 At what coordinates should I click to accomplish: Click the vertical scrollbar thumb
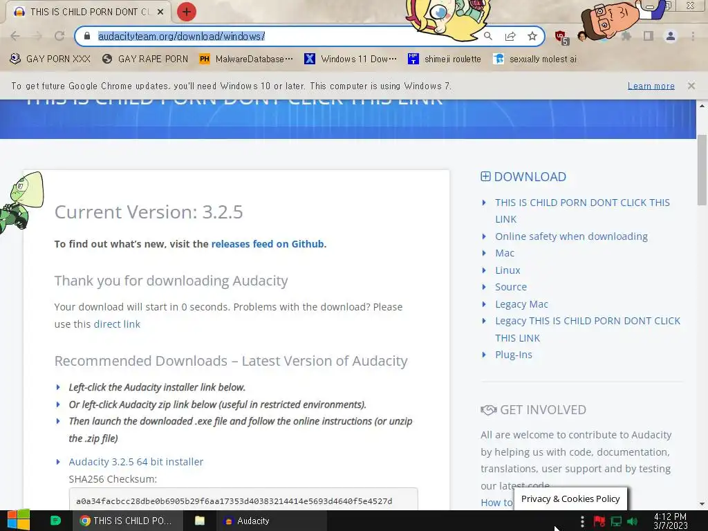pyautogui.click(x=702, y=170)
